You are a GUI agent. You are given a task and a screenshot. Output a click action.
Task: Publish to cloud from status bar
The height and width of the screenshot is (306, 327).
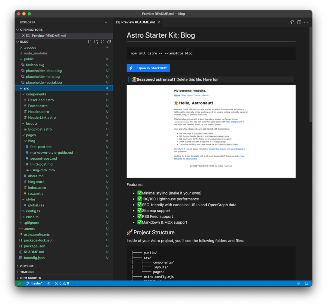(49, 283)
